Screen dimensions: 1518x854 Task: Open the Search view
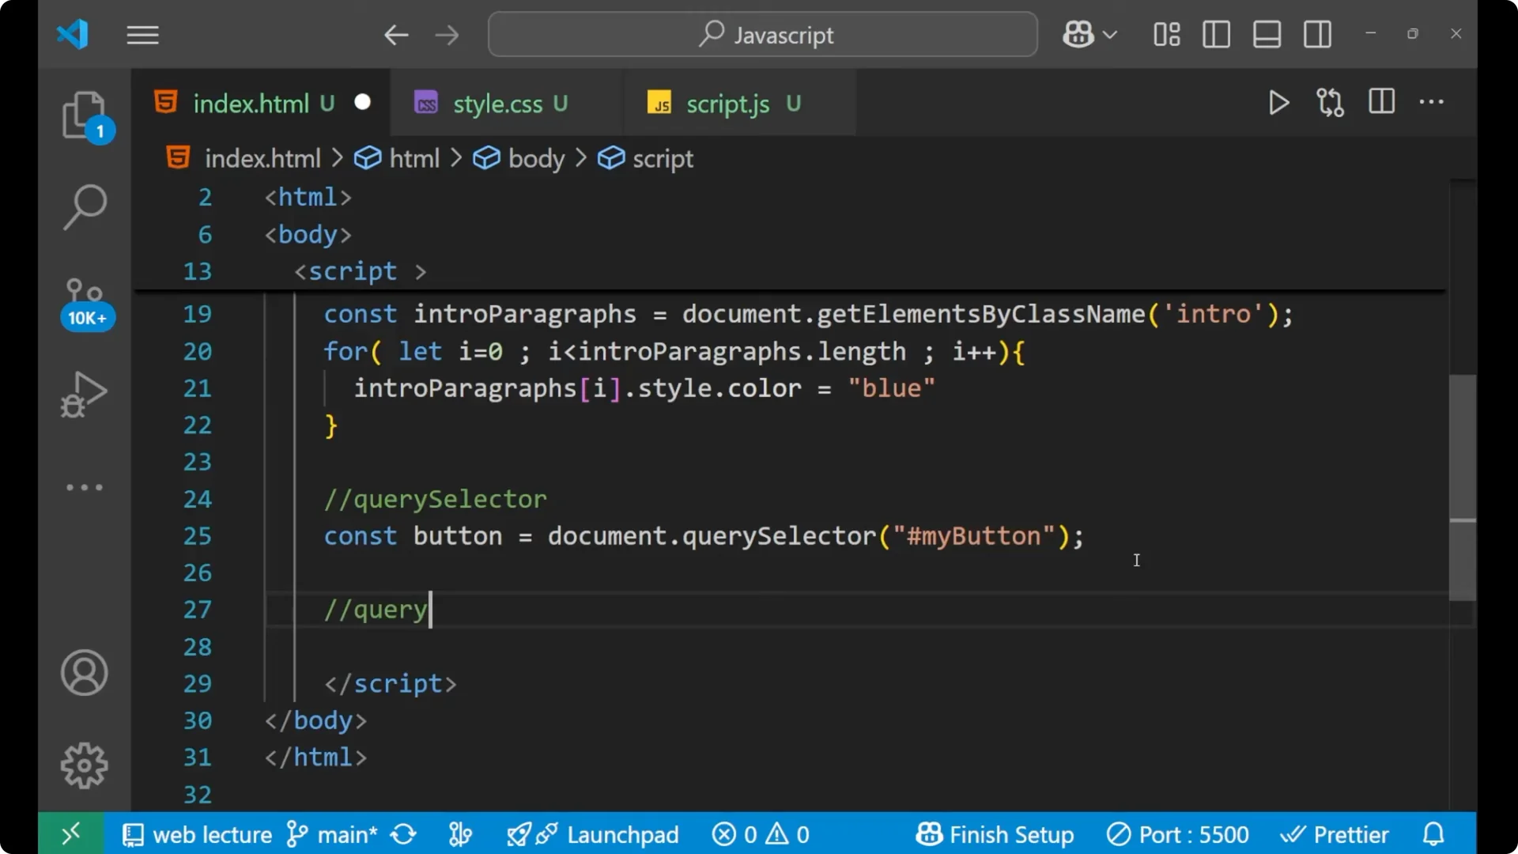[x=85, y=207]
